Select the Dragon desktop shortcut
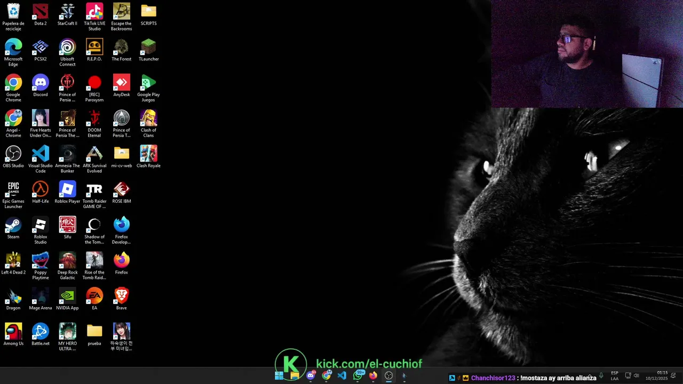The width and height of the screenshot is (683, 384). tap(13, 299)
